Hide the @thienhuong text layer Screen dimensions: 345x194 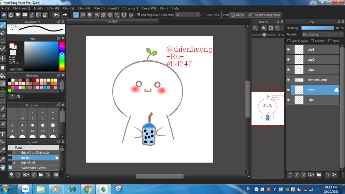click(x=288, y=80)
